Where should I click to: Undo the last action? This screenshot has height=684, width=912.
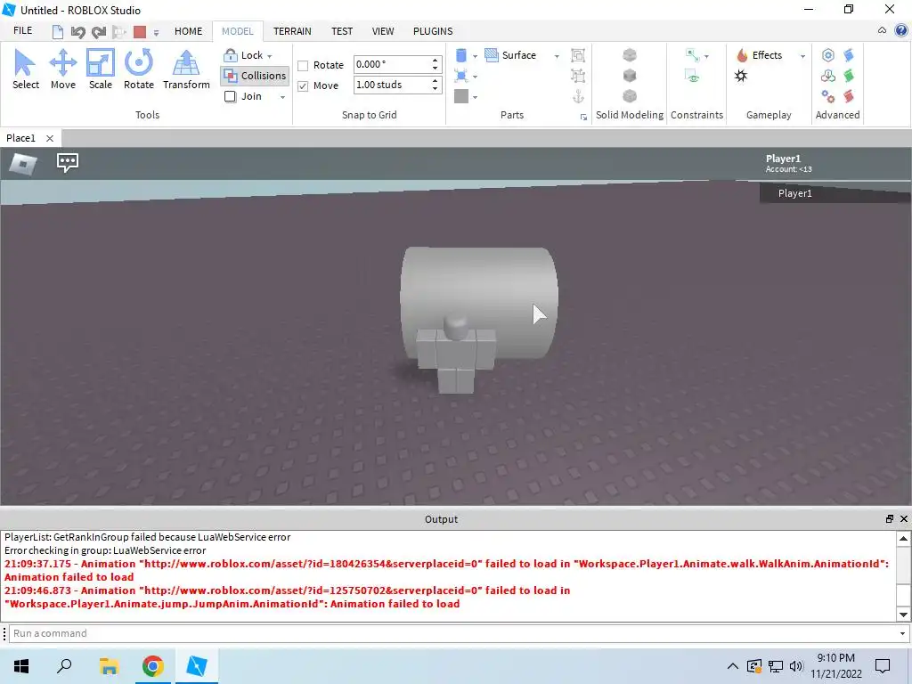coord(78,31)
